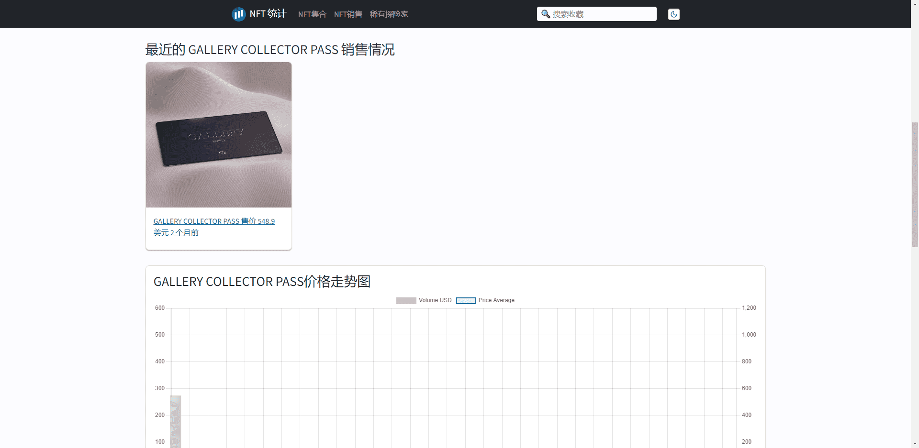Select the NFT 统计 site title text

[x=268, y=14]
